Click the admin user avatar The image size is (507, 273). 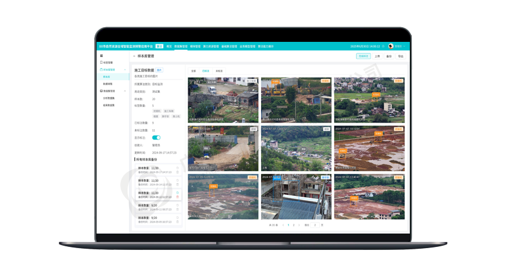click(390, 46)
